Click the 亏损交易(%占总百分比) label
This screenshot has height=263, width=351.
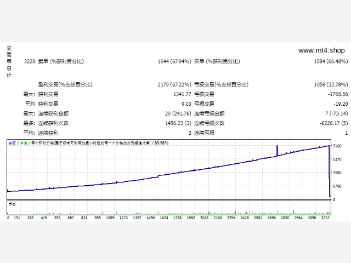coord(221,84)
